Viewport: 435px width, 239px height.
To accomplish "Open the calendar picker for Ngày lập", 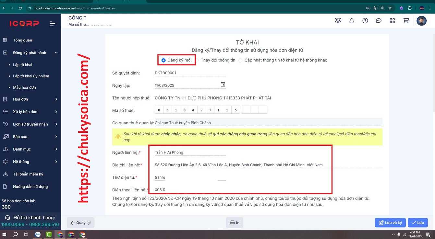I will click(223, 85).
